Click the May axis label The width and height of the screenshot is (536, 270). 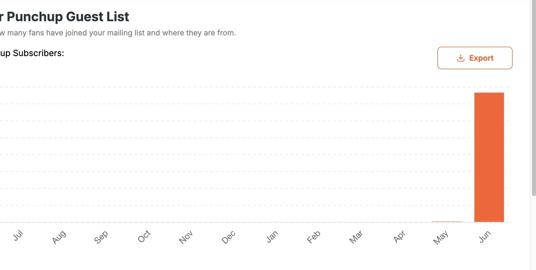point(441,237)
